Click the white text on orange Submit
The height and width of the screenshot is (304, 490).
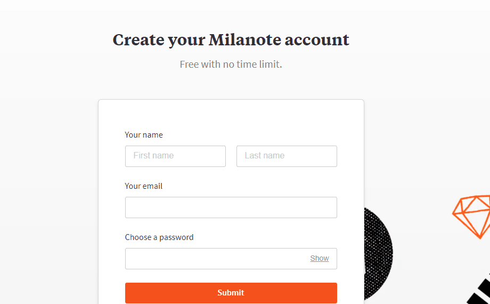click(x=231, y=293)
